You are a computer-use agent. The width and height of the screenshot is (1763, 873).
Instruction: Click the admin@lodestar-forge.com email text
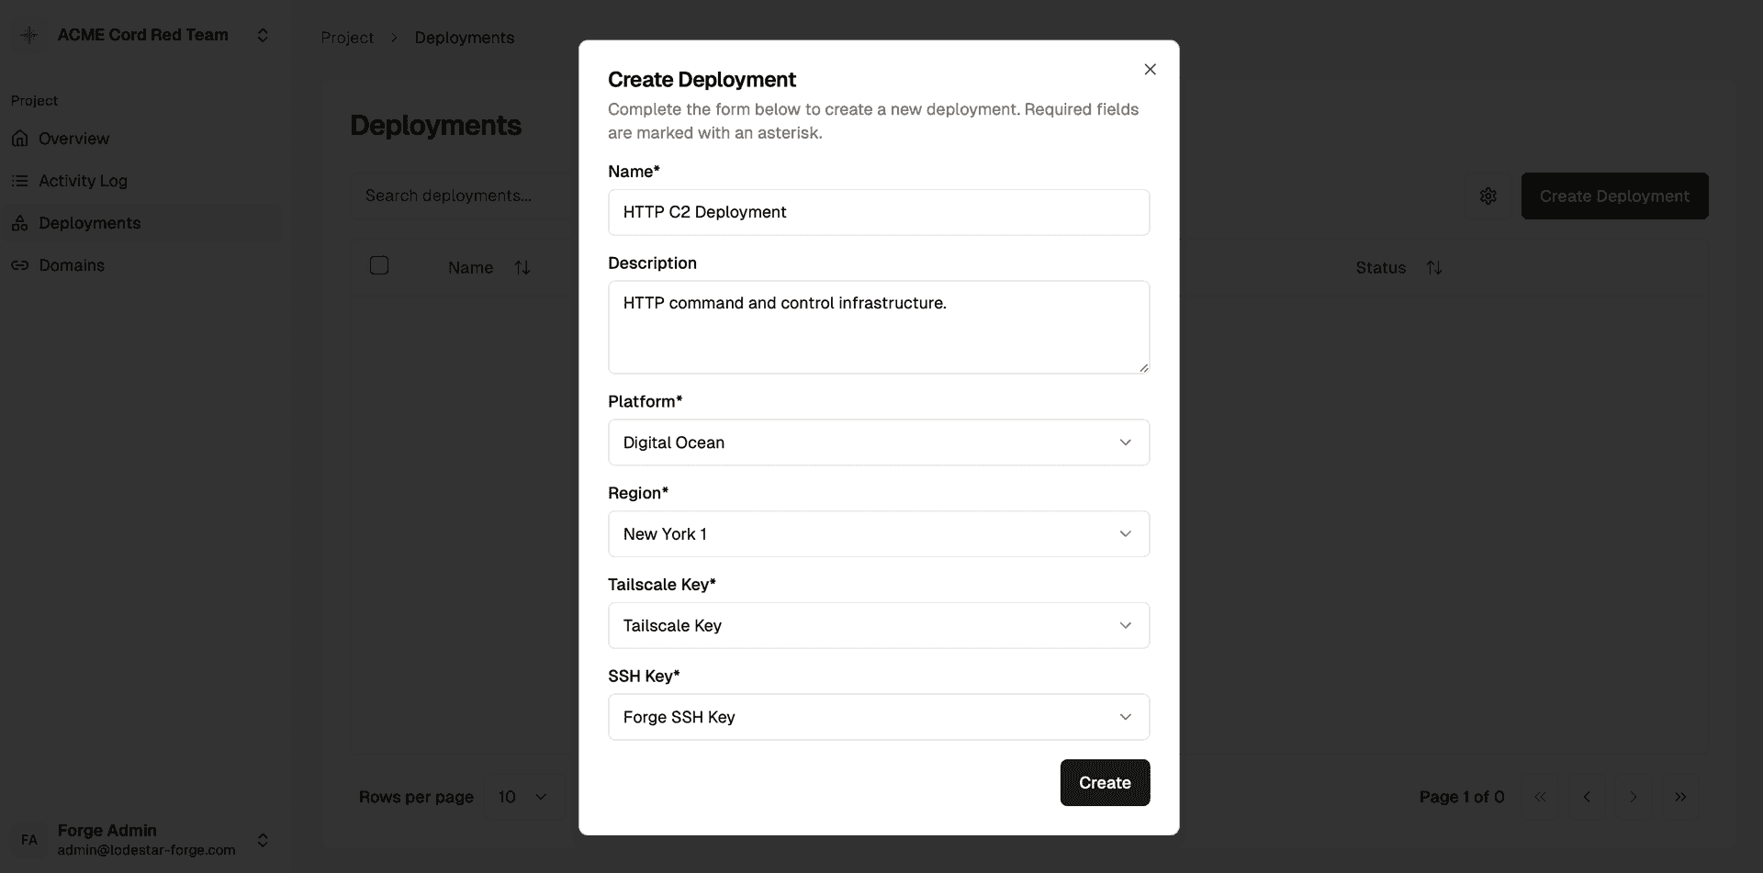(147, 850)
